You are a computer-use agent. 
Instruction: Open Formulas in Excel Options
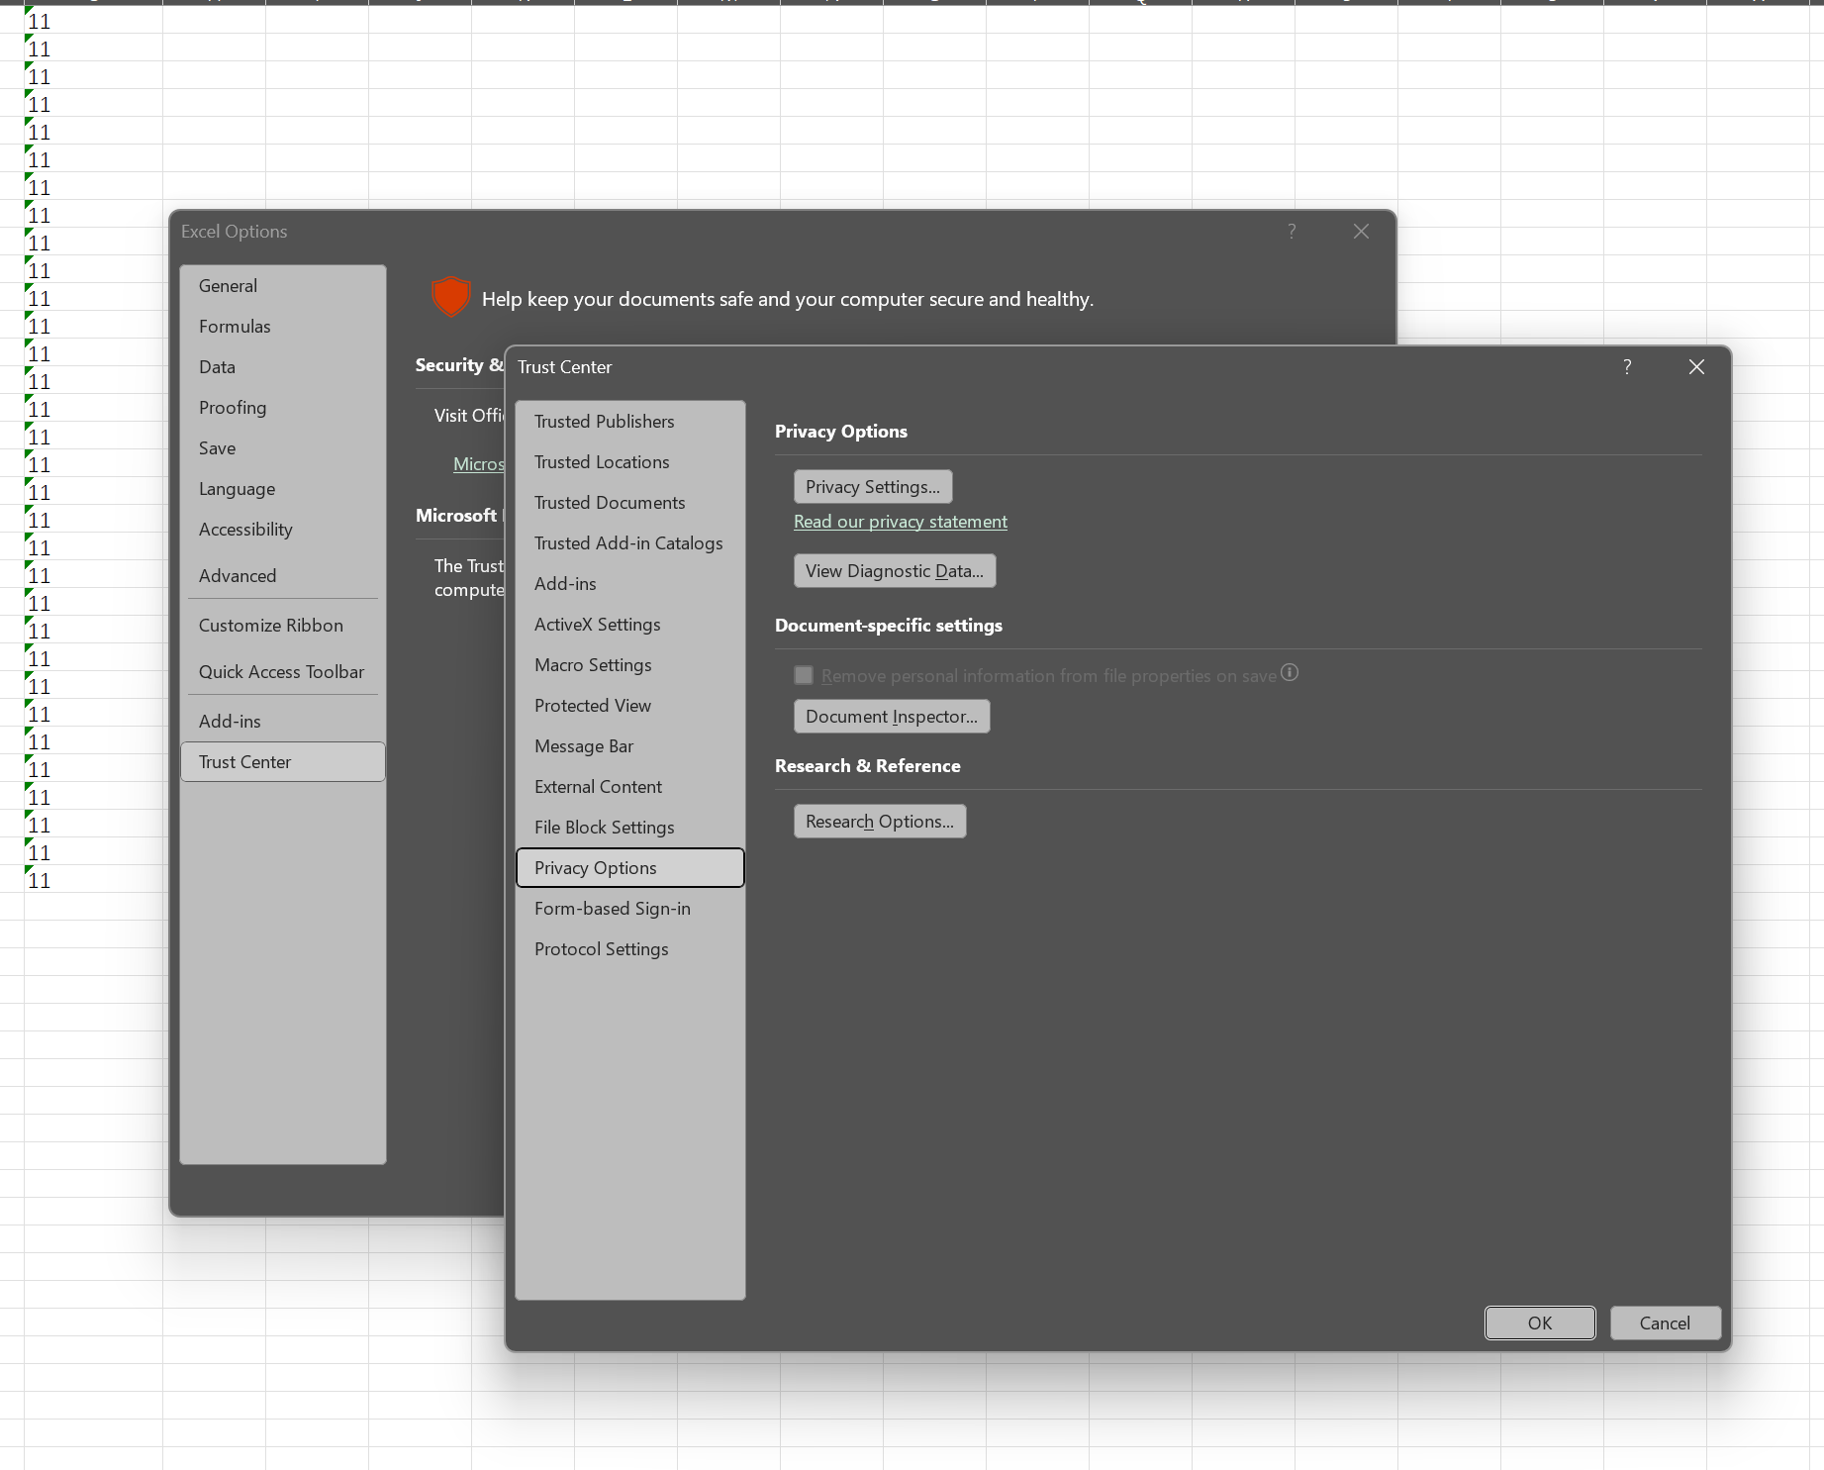point(283,327)
